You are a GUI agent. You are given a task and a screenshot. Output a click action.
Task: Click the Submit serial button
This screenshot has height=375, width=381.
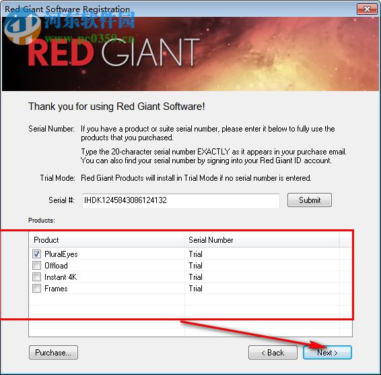[310, 200]
